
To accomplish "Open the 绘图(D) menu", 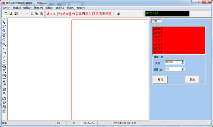I will click(x=27, y=8).
